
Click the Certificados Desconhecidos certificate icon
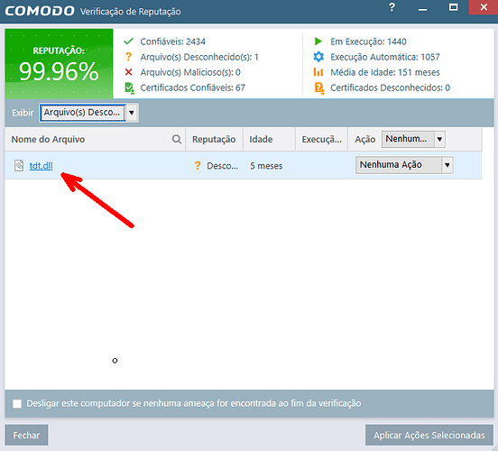318,88
